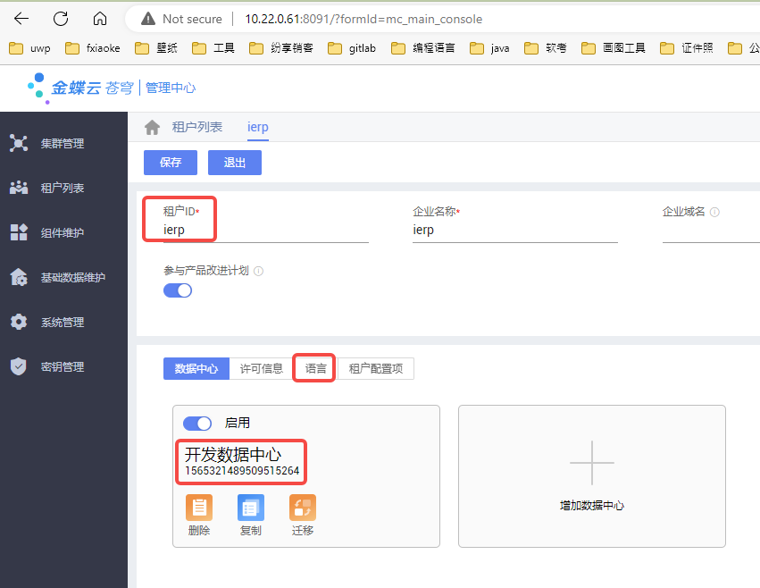
Task: Toggle the 启用 switch on data center
Action: 197,423
